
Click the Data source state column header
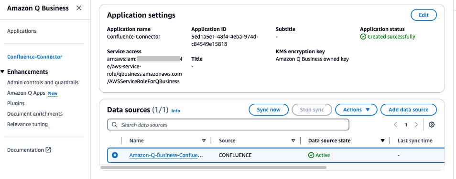point(329,141)
